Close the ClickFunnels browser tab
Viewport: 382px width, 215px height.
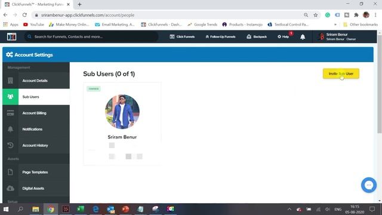(68, 4)
